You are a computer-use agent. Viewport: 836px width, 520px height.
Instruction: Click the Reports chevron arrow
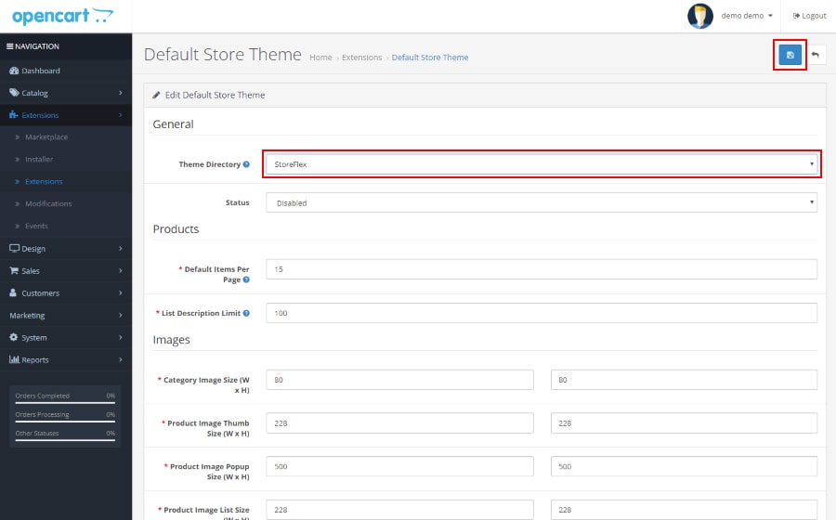(x=121, y=360)
